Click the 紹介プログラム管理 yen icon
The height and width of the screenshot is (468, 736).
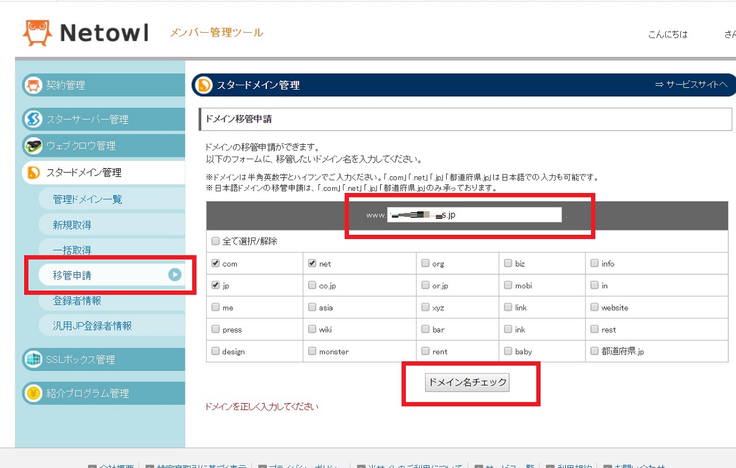(33, 393)
